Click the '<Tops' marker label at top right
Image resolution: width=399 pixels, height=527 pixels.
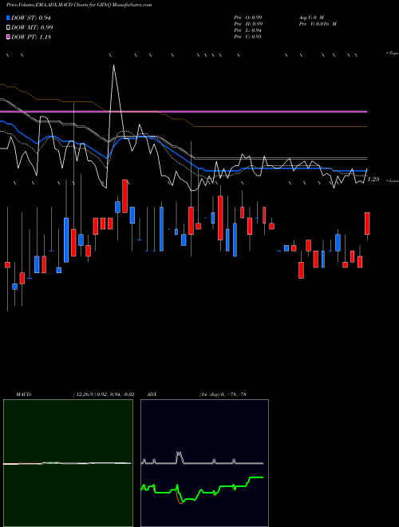[392, 53]
